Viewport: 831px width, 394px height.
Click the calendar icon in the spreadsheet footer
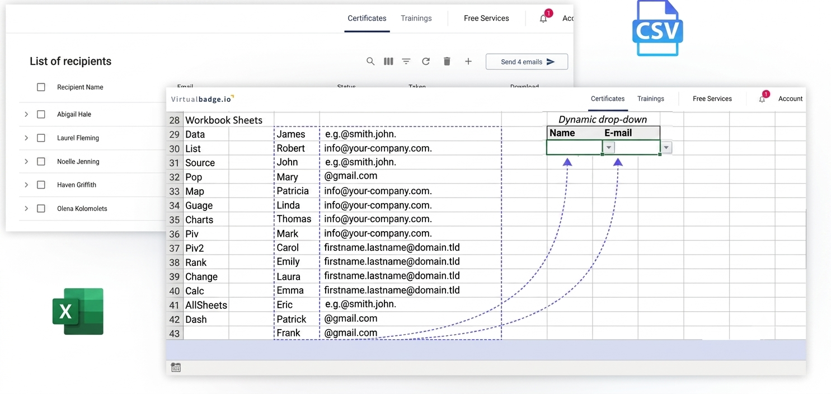[x=176, y=368]
